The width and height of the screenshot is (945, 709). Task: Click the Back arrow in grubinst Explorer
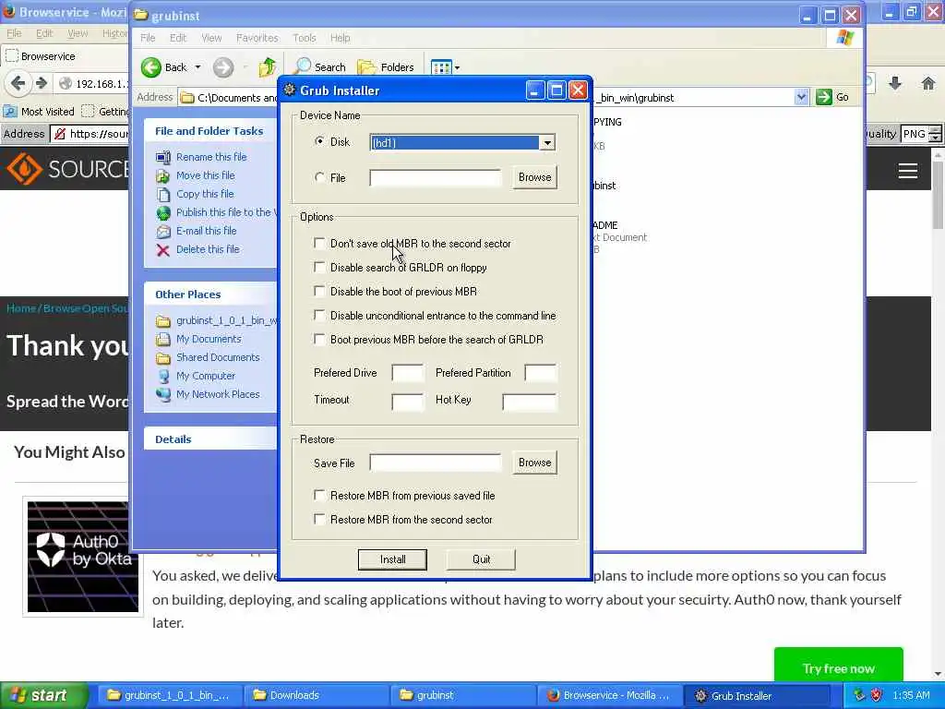point(151,66)
